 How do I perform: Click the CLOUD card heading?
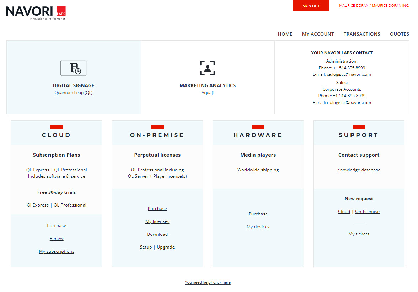click(x=56, y=135)
